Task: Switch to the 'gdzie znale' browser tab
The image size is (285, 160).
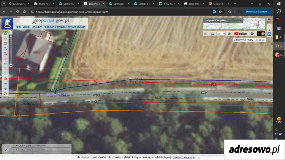Action: tap(194, 4)
